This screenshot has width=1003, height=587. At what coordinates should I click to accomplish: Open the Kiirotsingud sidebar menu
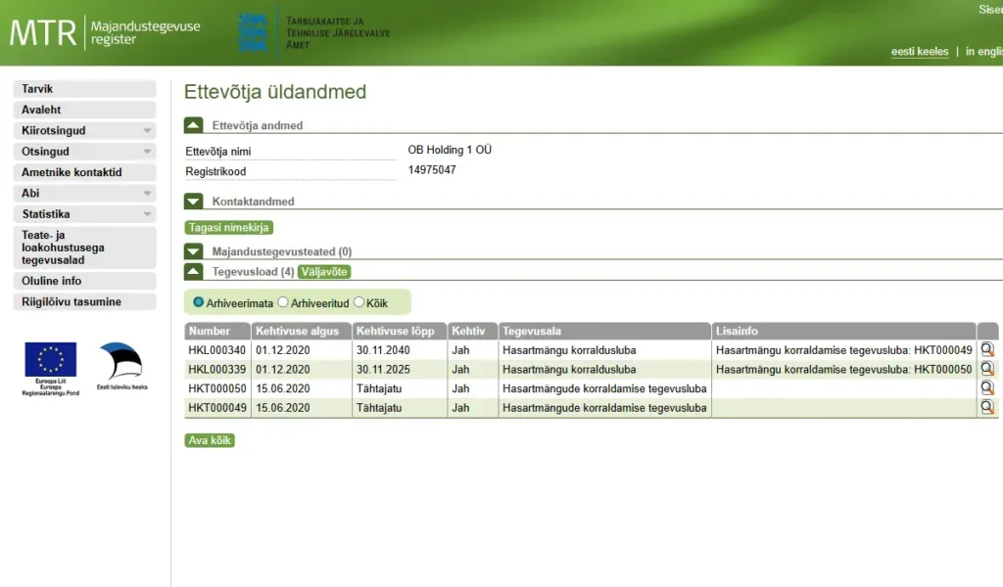(83, 130)
